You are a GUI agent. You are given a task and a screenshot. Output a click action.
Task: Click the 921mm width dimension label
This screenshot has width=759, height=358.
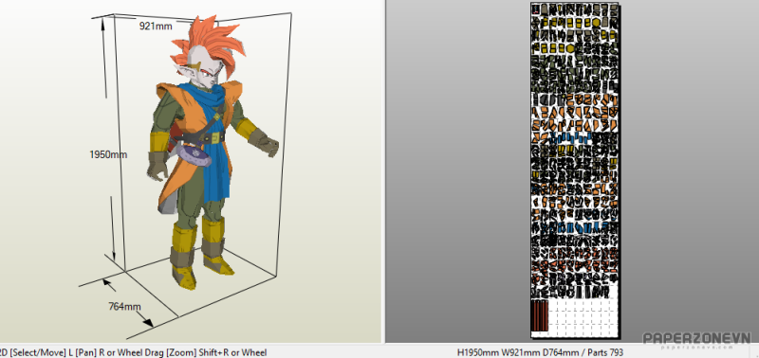click(156, 27)
